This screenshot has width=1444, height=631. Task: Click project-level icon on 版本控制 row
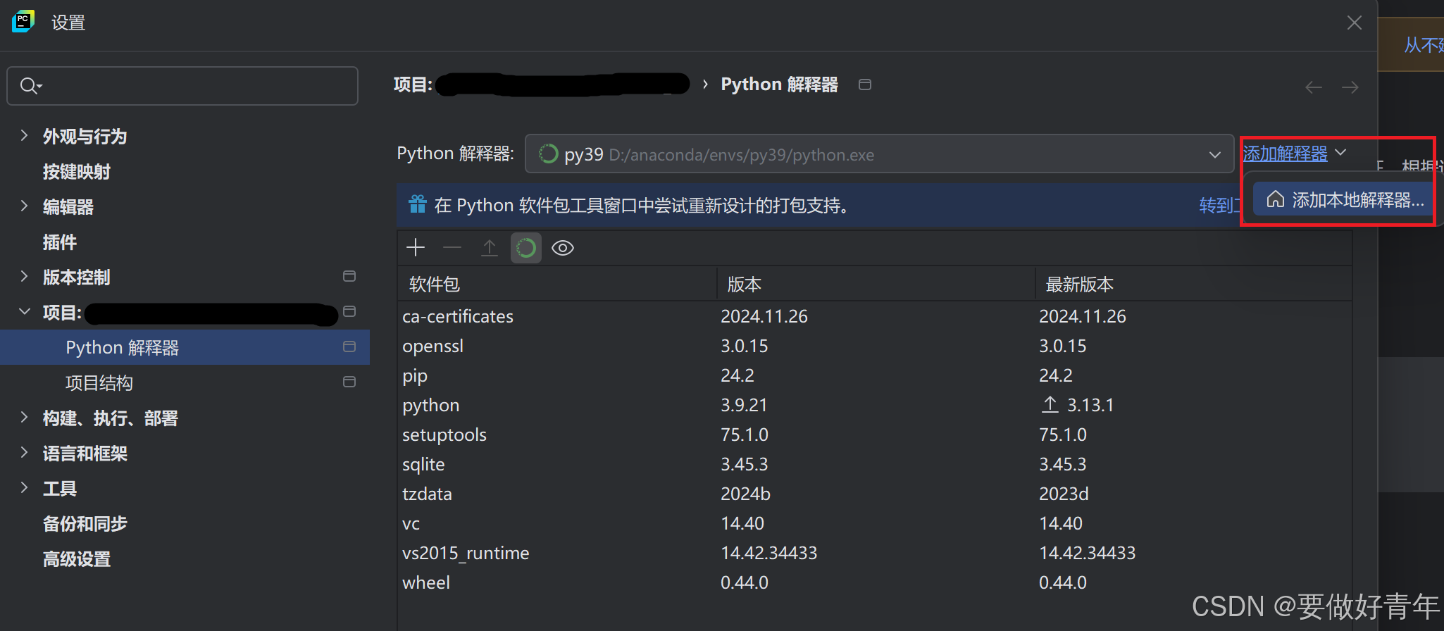coord(349,276)
